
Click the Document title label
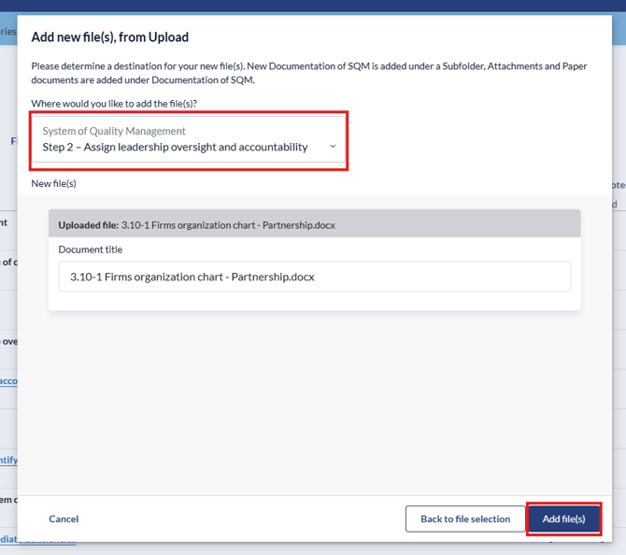pos(91,249)
